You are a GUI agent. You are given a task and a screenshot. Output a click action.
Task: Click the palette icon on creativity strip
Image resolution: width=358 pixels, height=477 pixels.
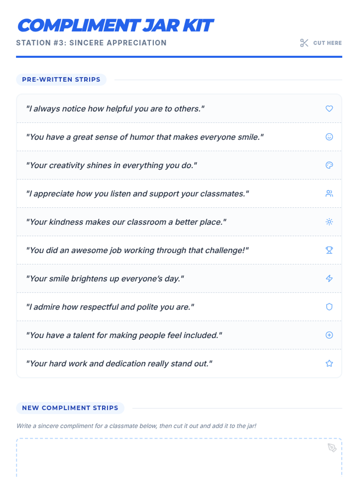pos(329,165)
